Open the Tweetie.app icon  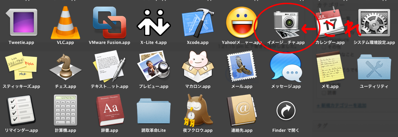pos(21,22)
